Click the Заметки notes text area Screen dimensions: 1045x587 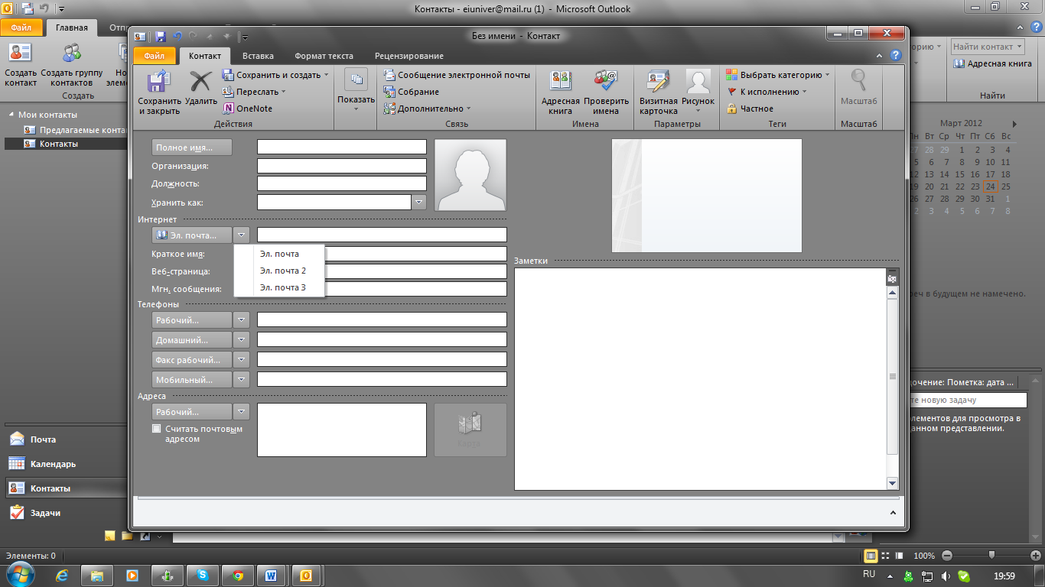[700, 378]
